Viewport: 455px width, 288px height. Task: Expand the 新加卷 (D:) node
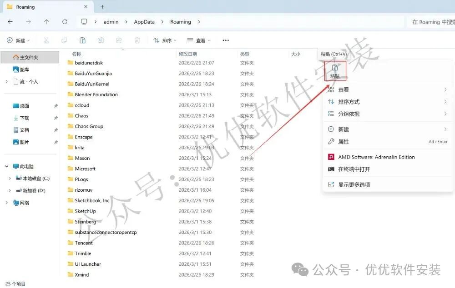click(10, 191)
